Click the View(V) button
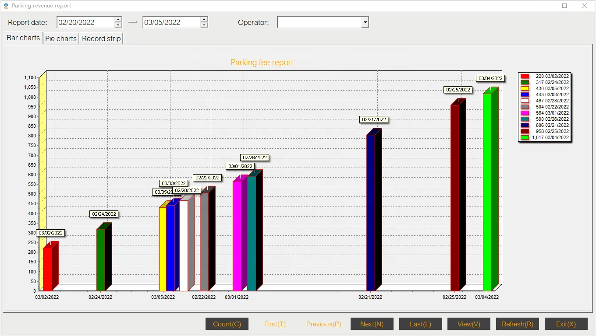 pyautogui.click(x=469, y=324)
